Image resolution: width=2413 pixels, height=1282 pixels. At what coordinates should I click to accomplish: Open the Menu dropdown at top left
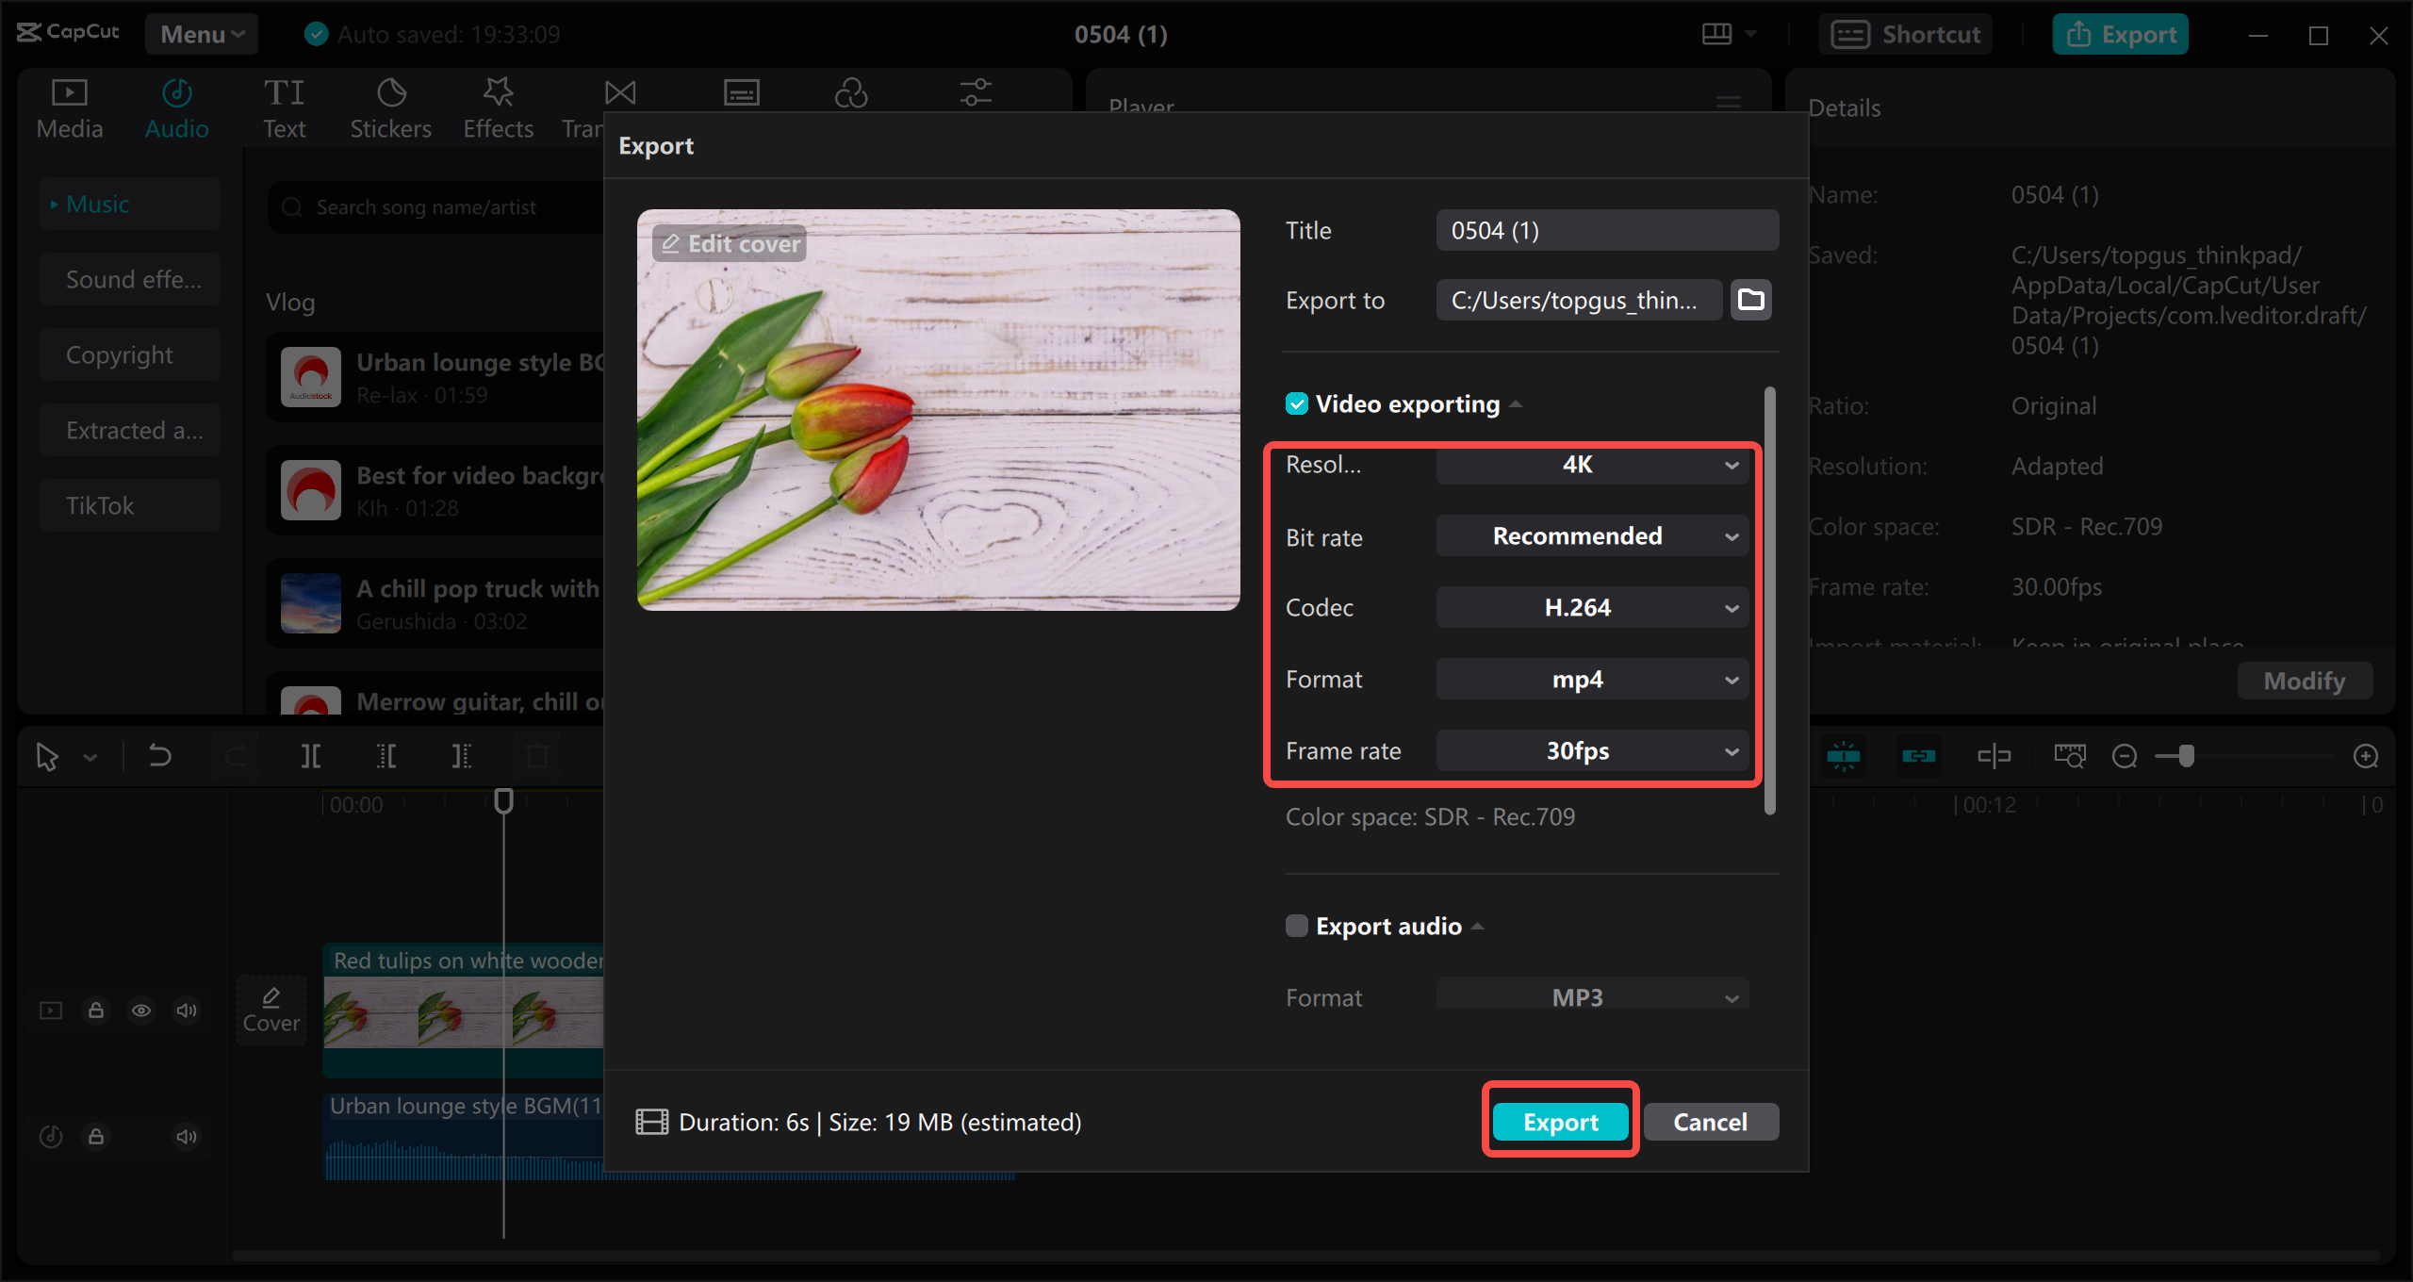coord(201,33)
